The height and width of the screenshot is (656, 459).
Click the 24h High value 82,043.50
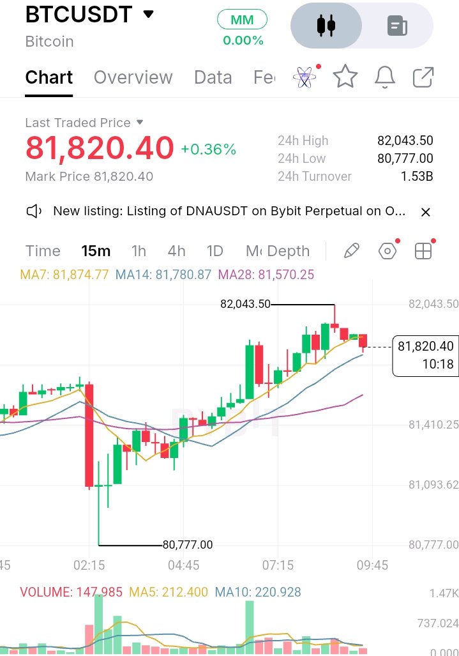point(405,141)
